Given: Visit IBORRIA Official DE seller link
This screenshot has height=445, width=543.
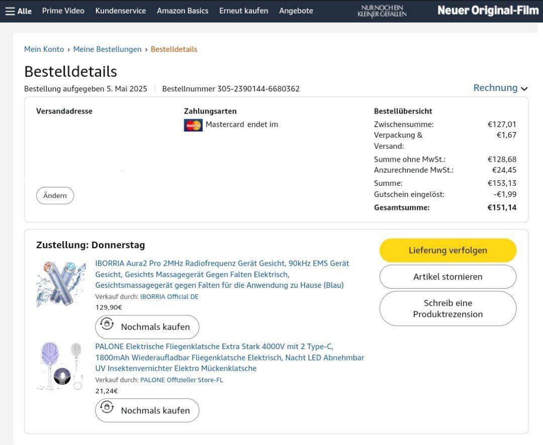Looking at the screenshot, I should click(x=169, y=297).
